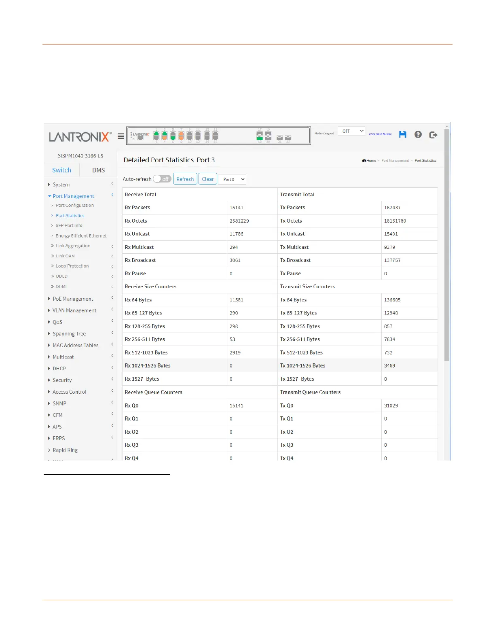Click Tx Q0 value 31029

click(x=391, y=405)
